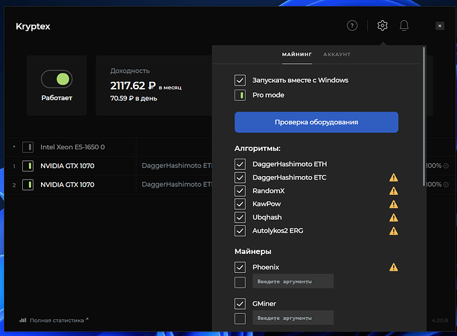The width and height of the screenshot is (457, 336).
Task: Click warning icon next to KawPow
Action: (x=393, y=204)
